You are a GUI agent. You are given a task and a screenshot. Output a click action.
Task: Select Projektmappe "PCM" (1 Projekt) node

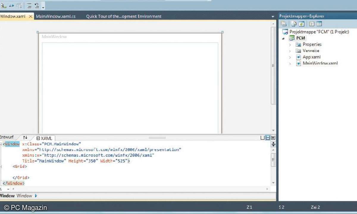click(319, 32)
